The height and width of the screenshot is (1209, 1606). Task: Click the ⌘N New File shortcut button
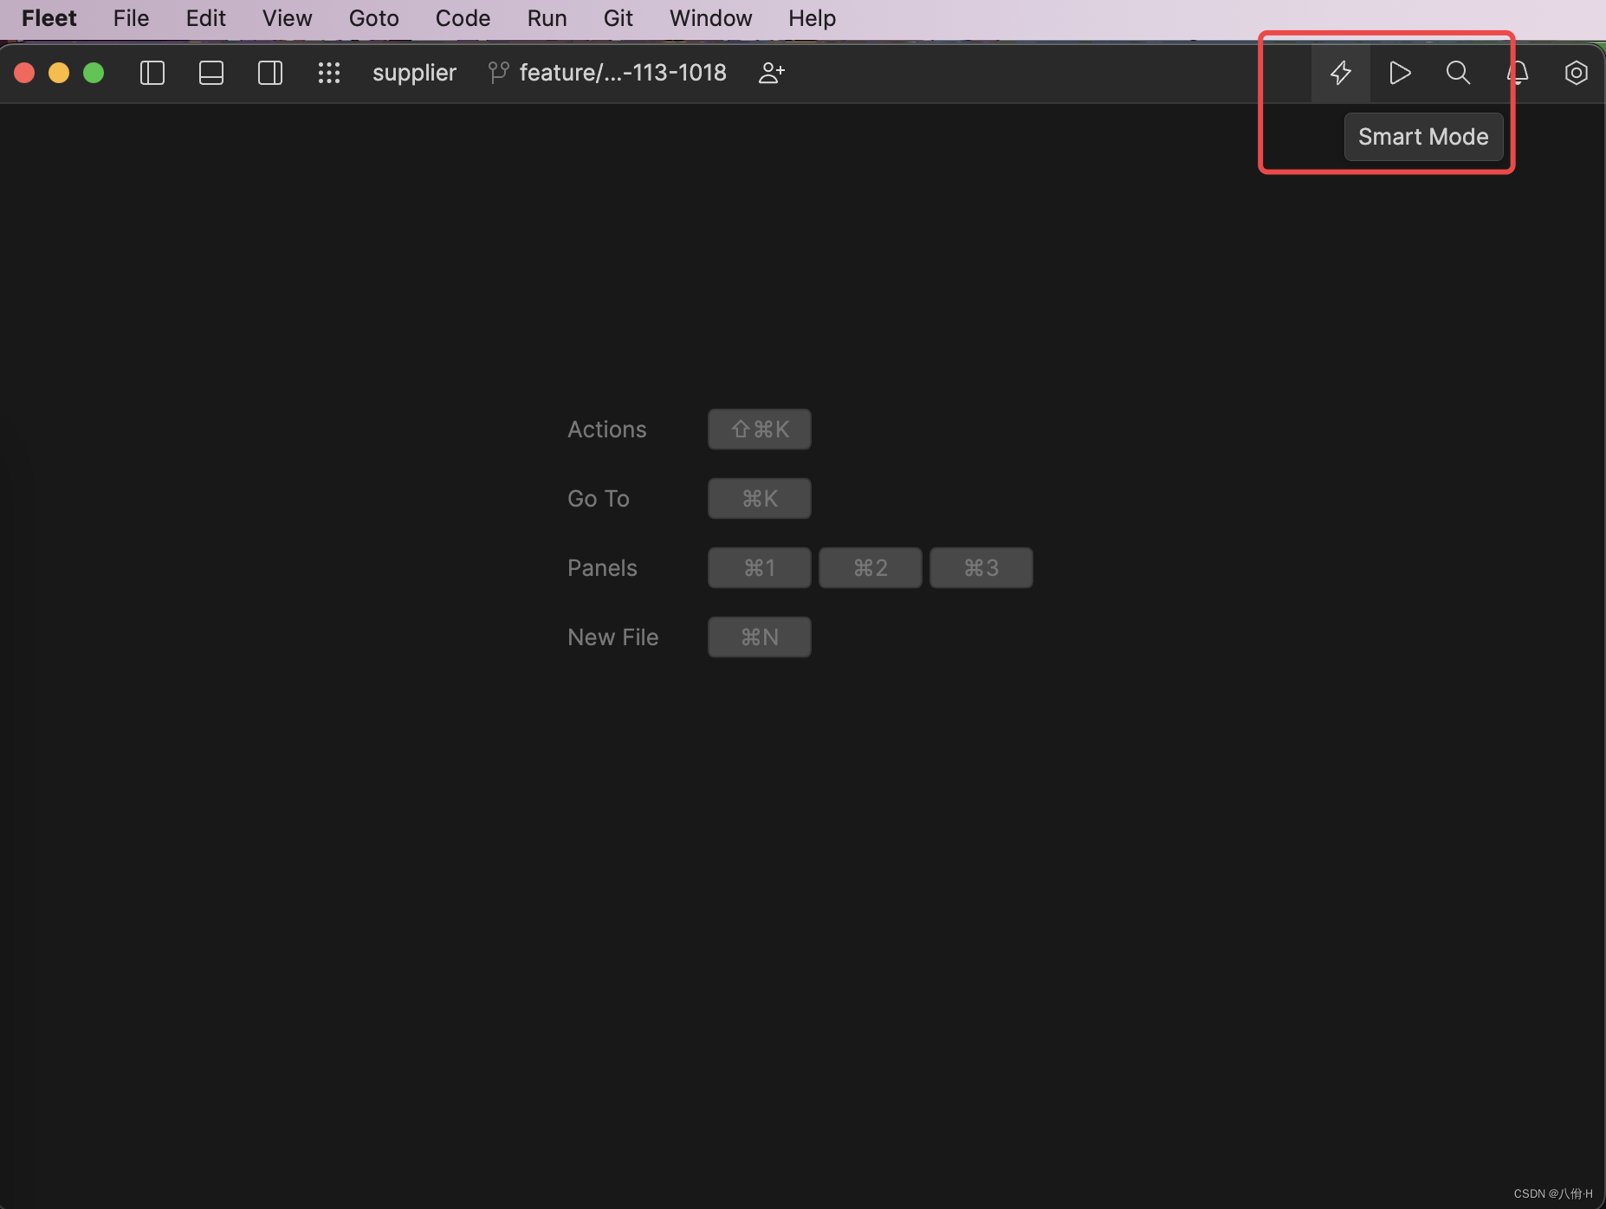(x=760, y=637)
